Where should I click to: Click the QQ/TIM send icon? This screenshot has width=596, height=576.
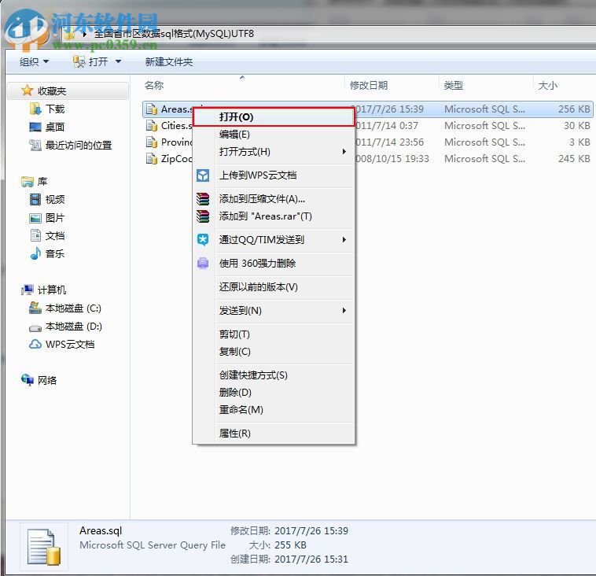click(x=203, y=240)
